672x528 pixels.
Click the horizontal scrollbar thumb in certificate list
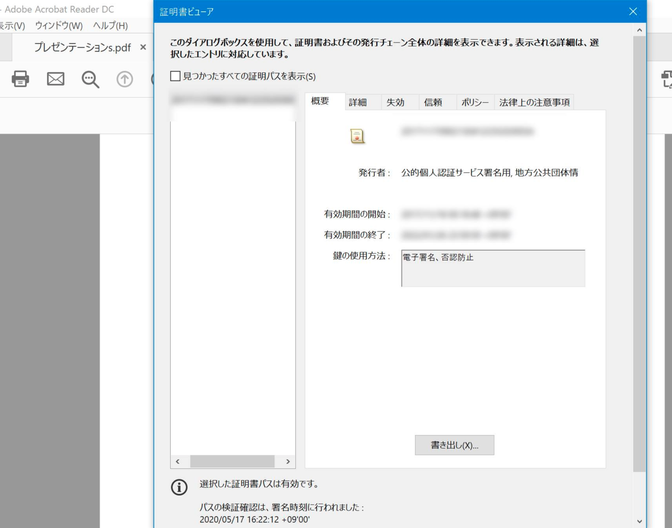click(x=232, y=461)
